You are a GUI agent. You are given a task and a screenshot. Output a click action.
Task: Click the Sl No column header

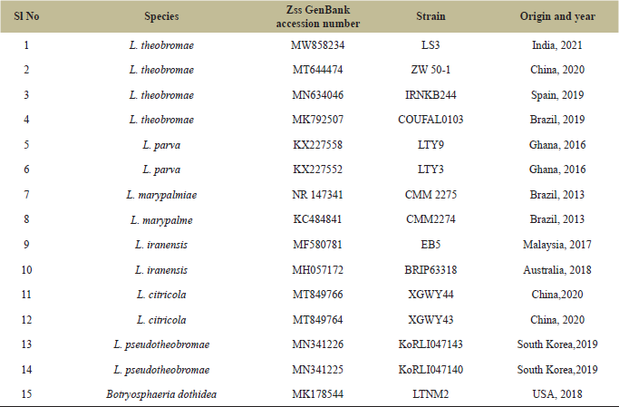click(x=30, y=17)
